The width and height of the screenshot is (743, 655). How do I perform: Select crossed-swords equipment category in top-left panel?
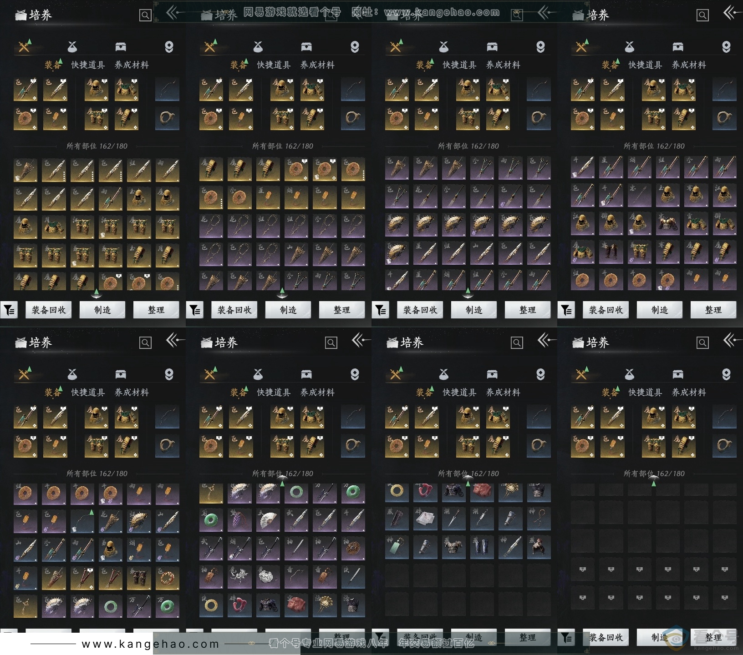[x=24, y=46]
